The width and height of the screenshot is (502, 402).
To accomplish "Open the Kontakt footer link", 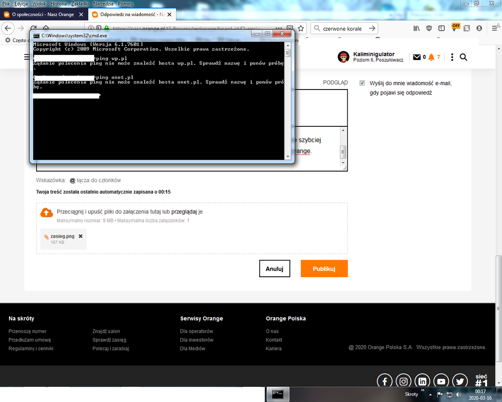I will [x=274, y=340].
